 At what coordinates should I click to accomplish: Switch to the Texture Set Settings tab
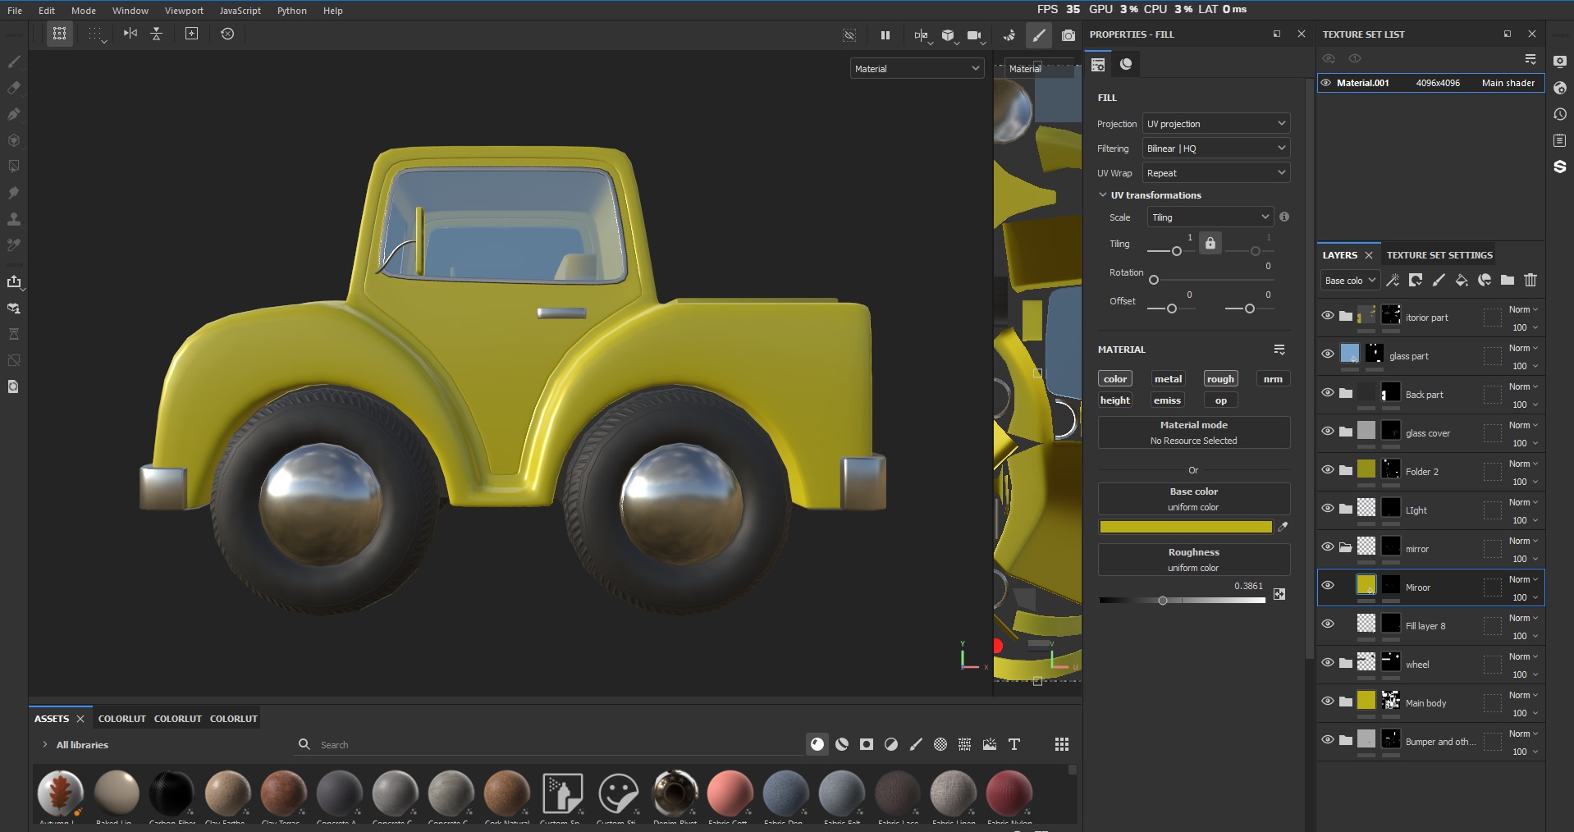pyautogui.click(x=1439, y=255)
